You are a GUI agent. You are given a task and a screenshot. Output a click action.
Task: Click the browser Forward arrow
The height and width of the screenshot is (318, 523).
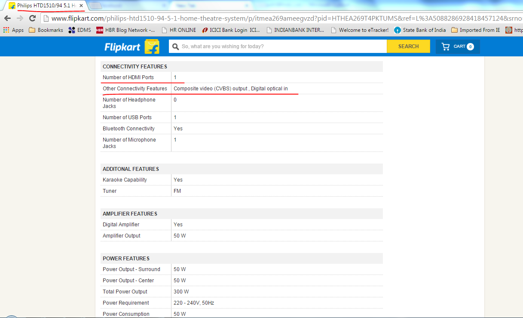pos(20,19)
